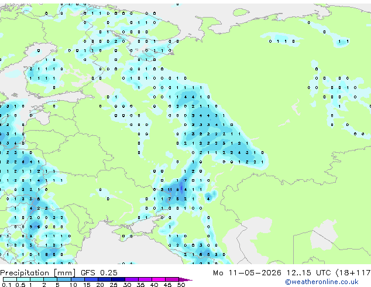Click the '(18+117' forecast run label
This screenshot has width=371, height=287.
[x=353, y=273]
